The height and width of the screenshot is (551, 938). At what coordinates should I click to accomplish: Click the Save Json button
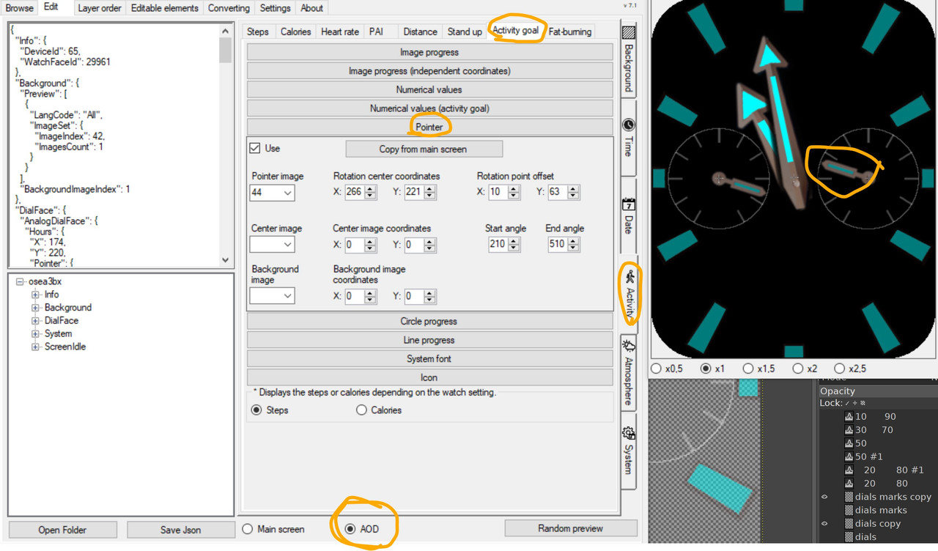tap(181, 530)
